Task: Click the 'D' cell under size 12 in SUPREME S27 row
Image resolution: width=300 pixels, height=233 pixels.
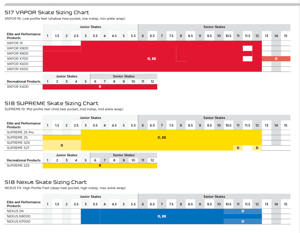Action: point(257,148)
